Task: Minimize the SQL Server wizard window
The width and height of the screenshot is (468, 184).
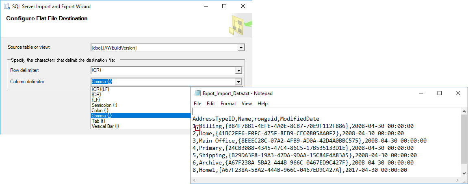Action: (x=207, y=6)
